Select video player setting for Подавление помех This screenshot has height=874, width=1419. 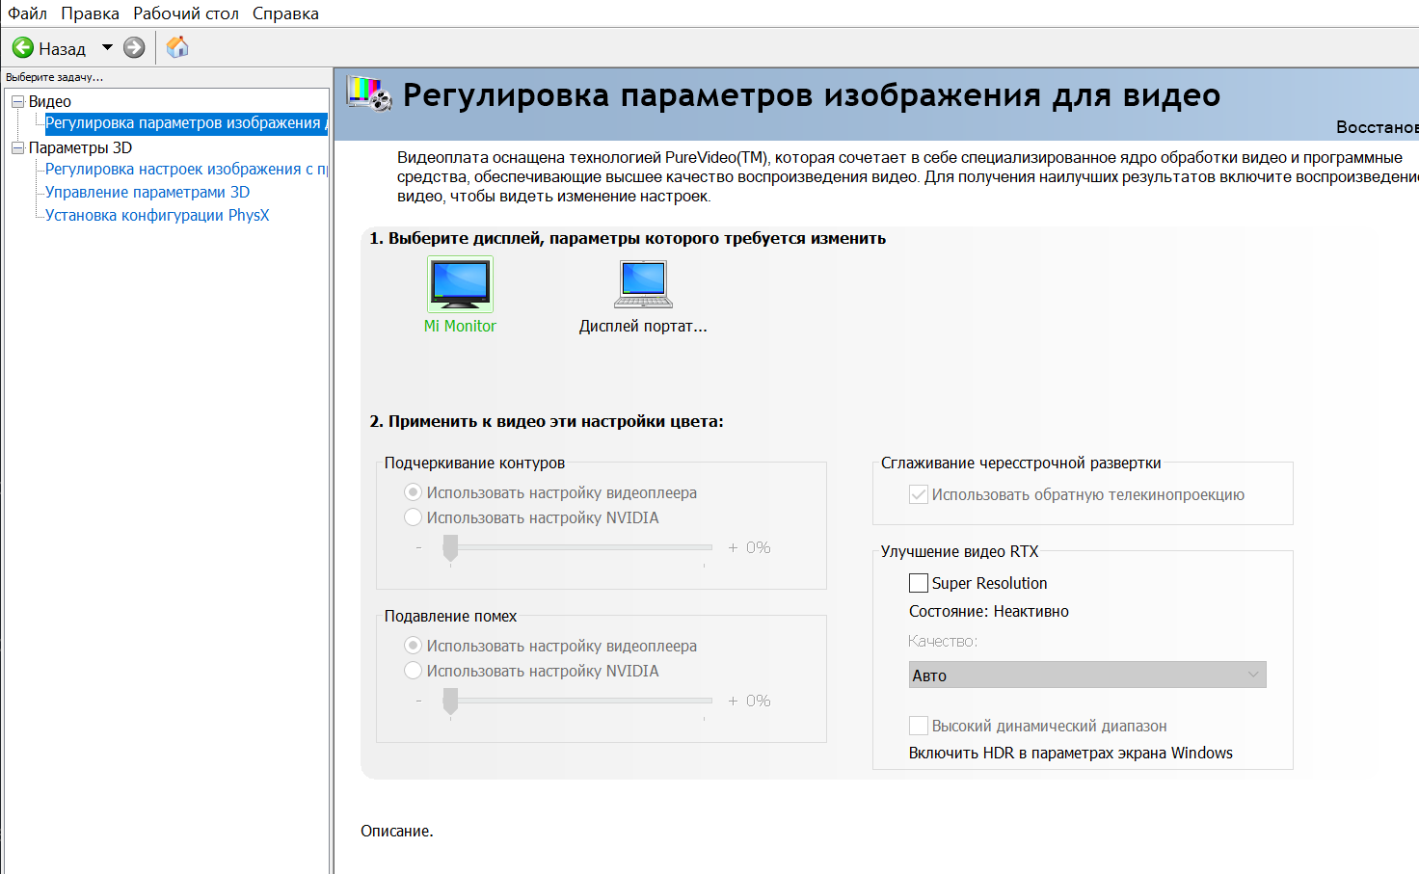point(414,646)
